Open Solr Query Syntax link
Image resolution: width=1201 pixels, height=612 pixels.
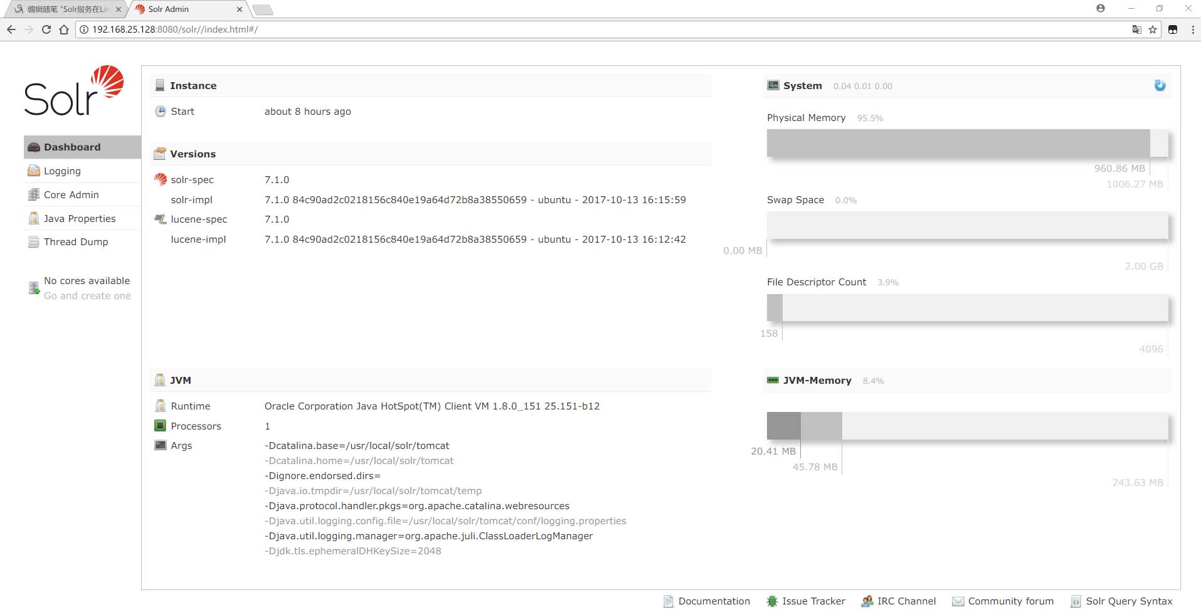[1129, 601]
